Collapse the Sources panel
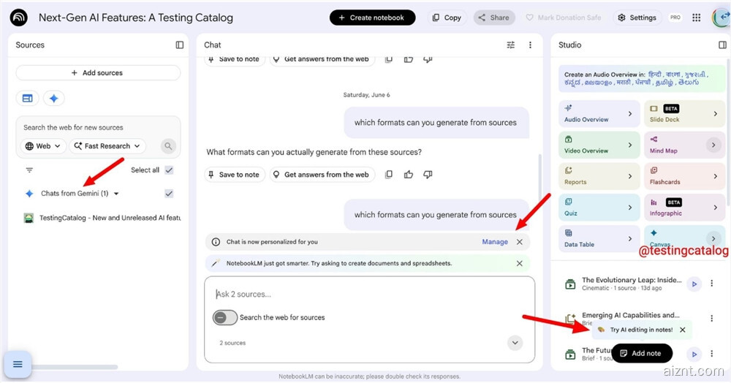The image size is (731, 383). 180,45
